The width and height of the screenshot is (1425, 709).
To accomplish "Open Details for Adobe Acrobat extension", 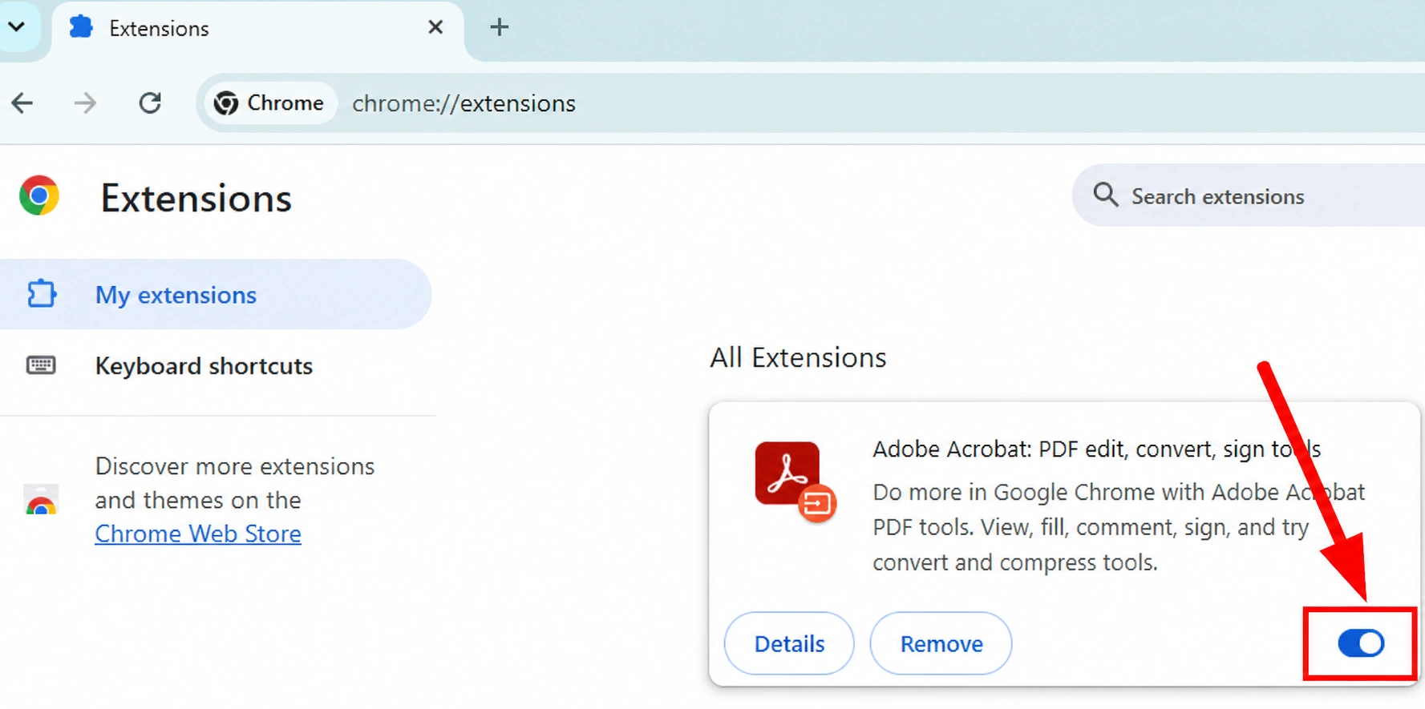I will [x=789, y=643].
